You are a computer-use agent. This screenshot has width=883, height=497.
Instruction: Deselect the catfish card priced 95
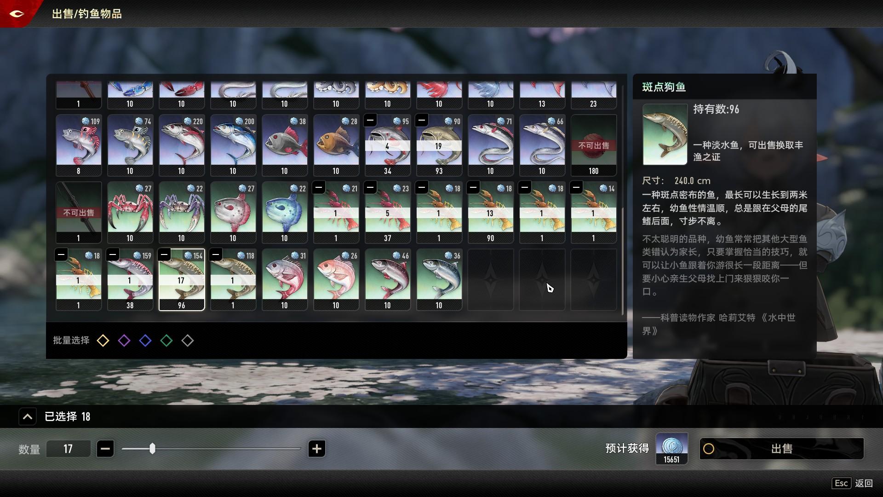click(370, 121)
